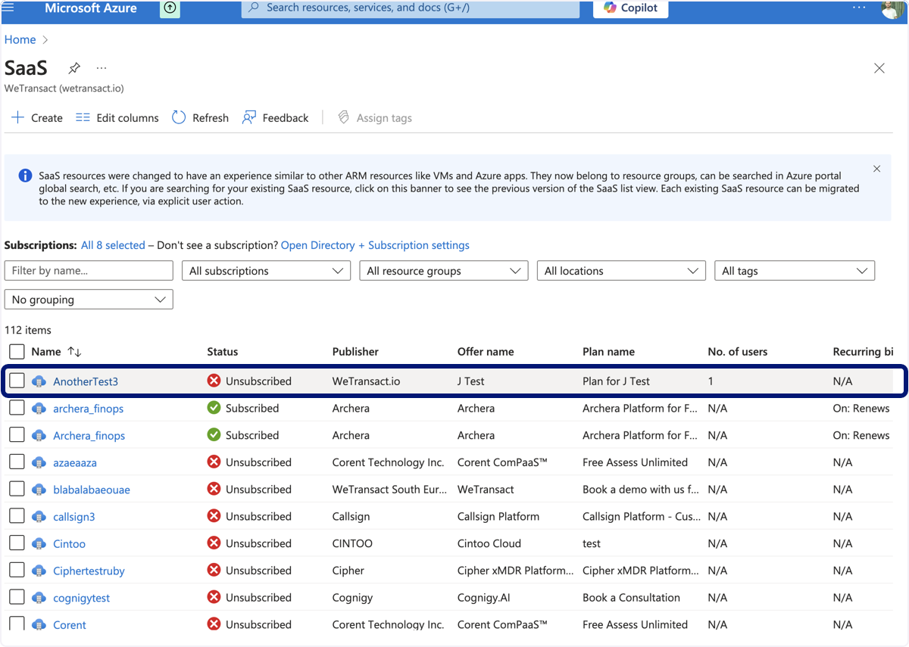Focus the Filter by name field
The image size is (909, 647).
pos(89,271)
